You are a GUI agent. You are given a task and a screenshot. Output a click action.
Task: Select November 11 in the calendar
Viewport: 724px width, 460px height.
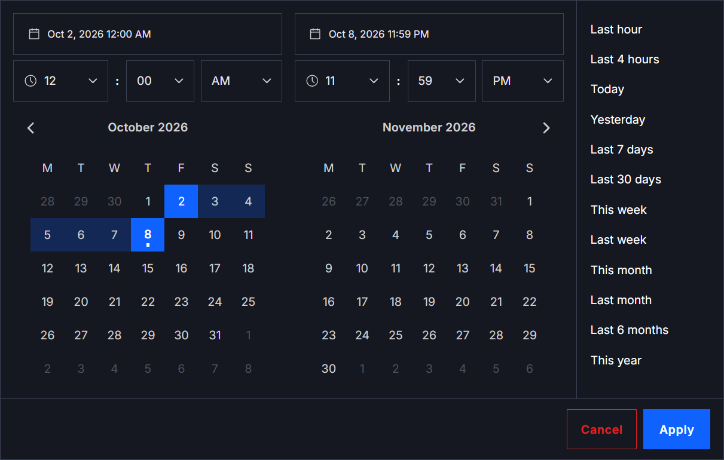tap(396, 268)
